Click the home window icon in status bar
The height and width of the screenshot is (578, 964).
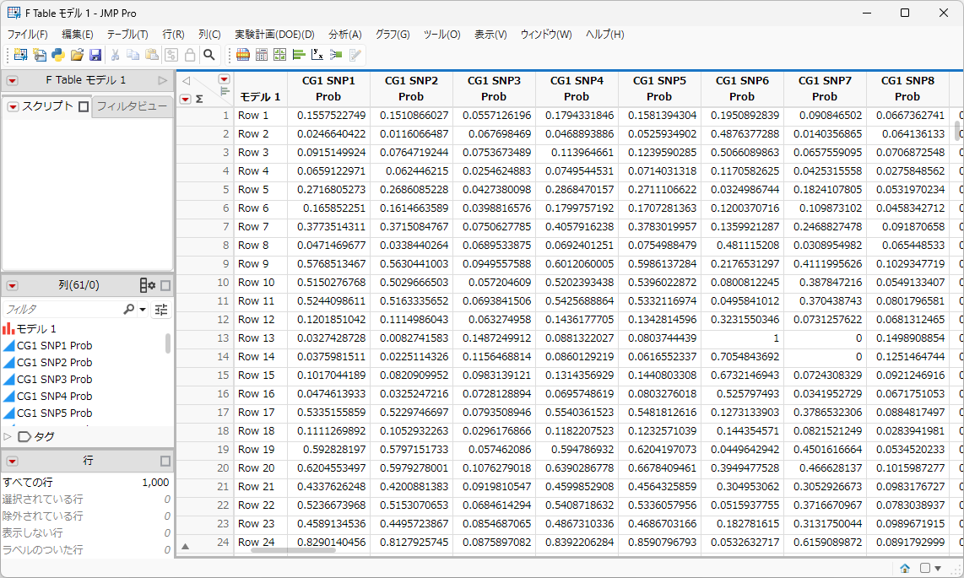tap(905, 568)
